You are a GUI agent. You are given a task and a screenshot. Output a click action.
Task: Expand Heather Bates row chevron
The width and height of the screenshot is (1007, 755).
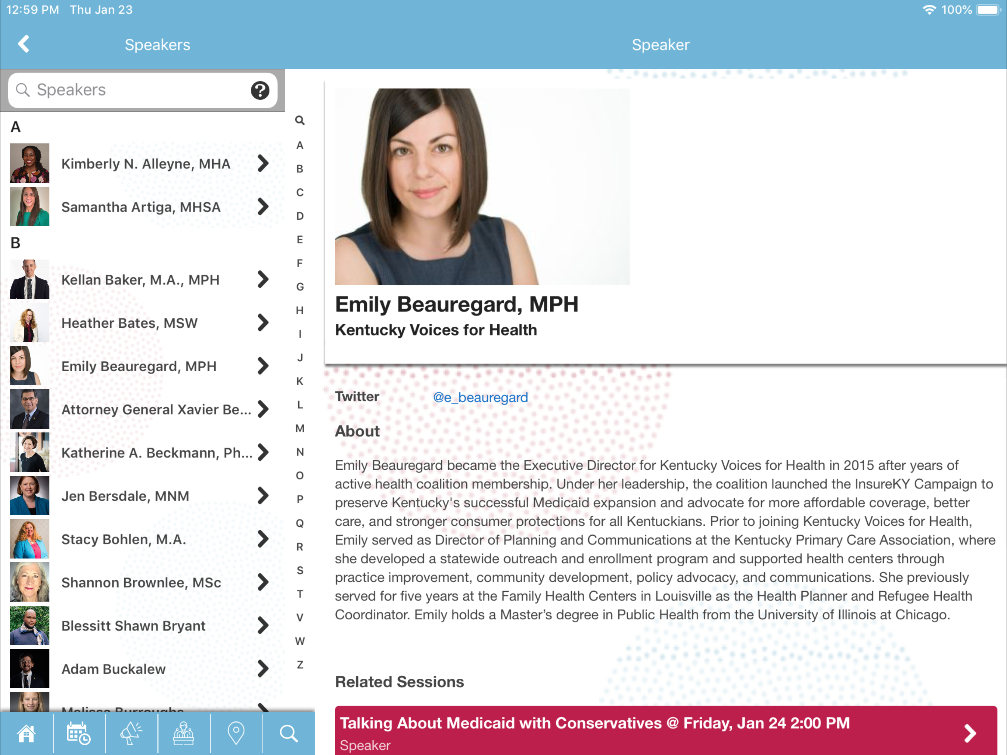pyautogui.click(x=263, y=323)
